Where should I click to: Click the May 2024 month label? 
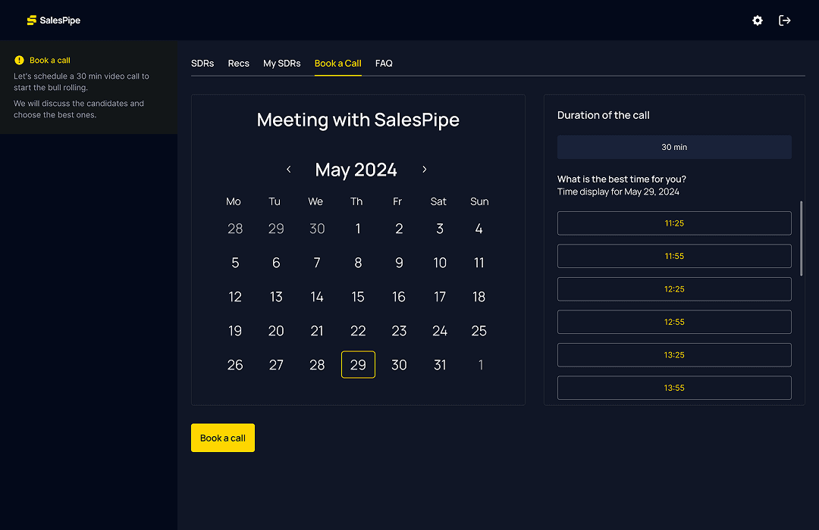tap(356, 170)
